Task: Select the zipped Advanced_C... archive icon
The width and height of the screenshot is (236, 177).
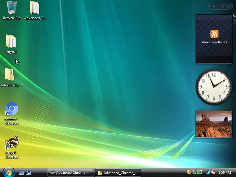Action: (x=12, y=78)
